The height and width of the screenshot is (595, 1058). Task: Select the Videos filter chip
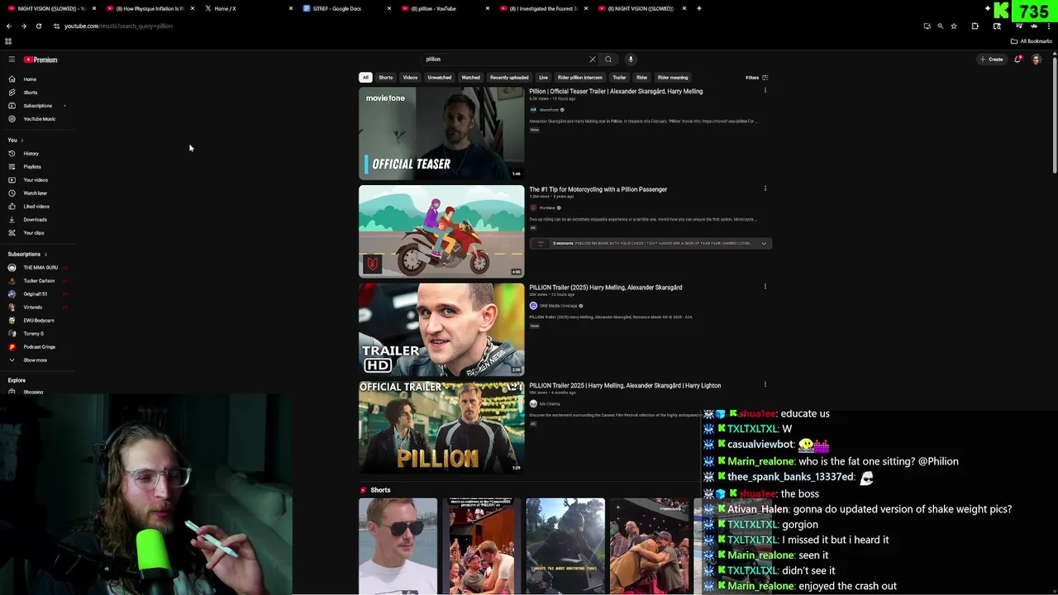point(410,78)
